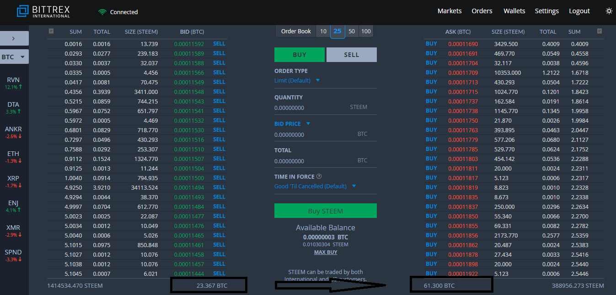Image resolution: width=616 pixels, height=295 pixels.
Task: Click BUY at ask 0.00011750
Action: (431, 120)
